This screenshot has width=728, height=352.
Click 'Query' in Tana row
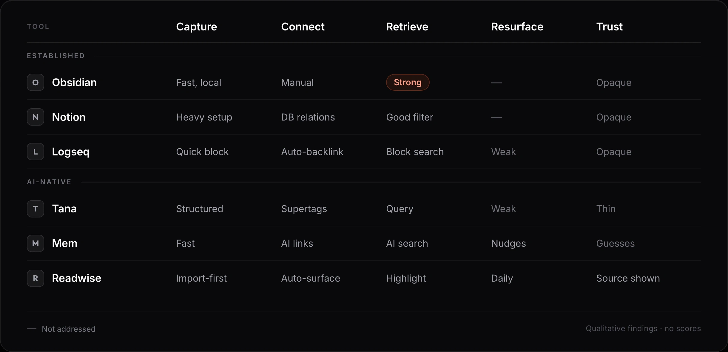coord(400,209)
